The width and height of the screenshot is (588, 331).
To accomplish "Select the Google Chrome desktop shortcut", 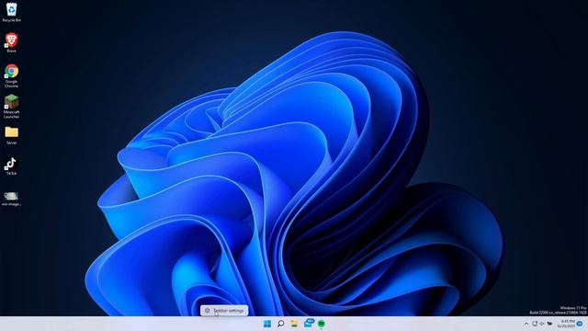I will pyautogui.click(x=12, y=75).
